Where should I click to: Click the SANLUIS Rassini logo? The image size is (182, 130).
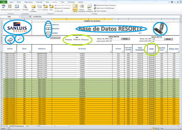[17, 27]
